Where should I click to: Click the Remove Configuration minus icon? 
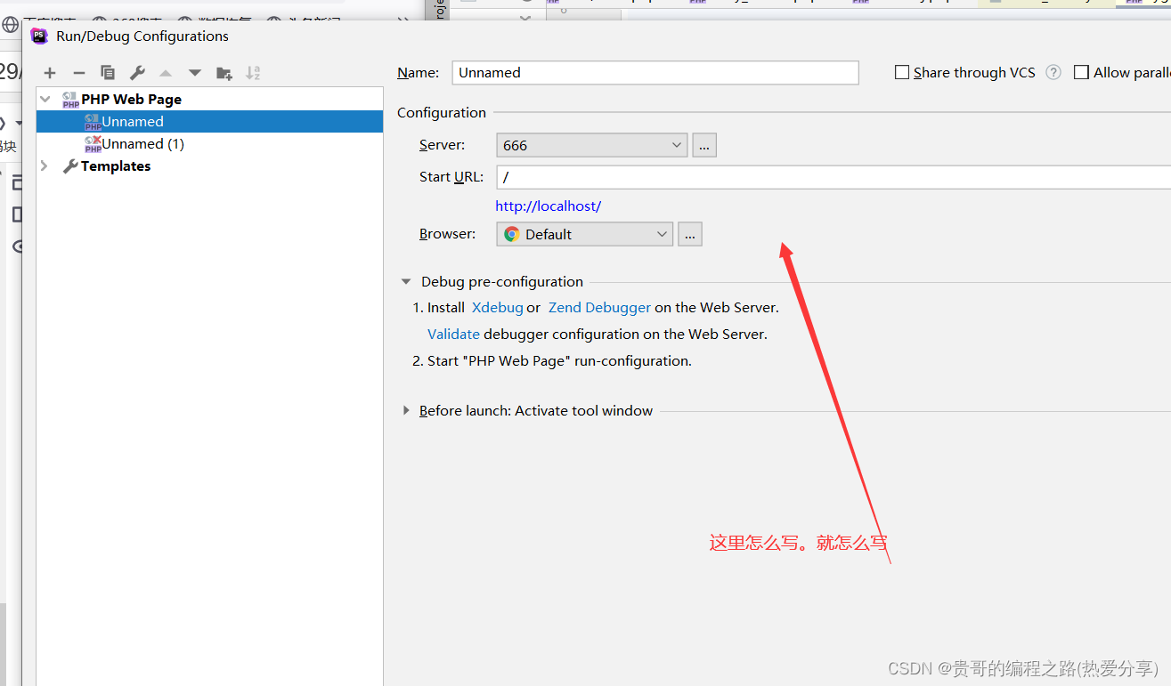(79, 73)
